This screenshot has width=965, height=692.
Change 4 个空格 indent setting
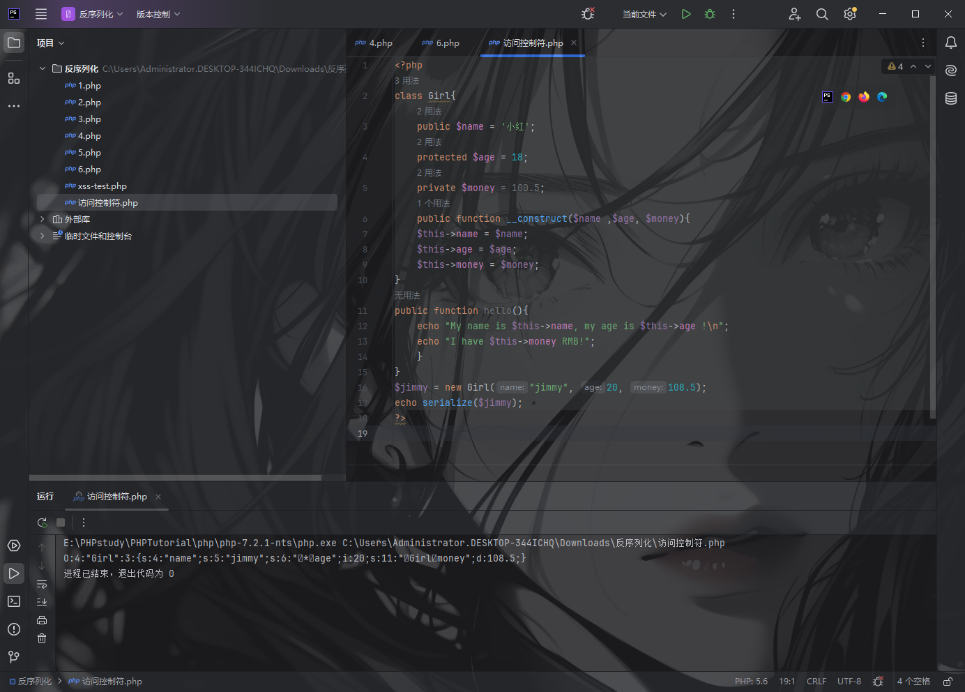point(913,682)
